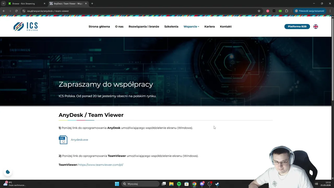Open the Kariera page
This screenshot has height=188, width=334.
pyautogui.click(x=210, y=26)
